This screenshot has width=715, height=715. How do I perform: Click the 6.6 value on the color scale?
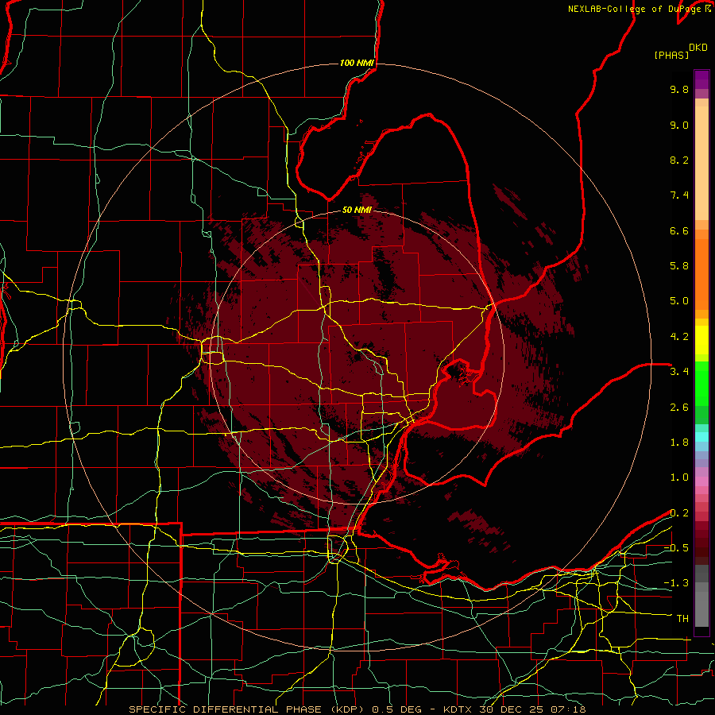click(679, 230)
